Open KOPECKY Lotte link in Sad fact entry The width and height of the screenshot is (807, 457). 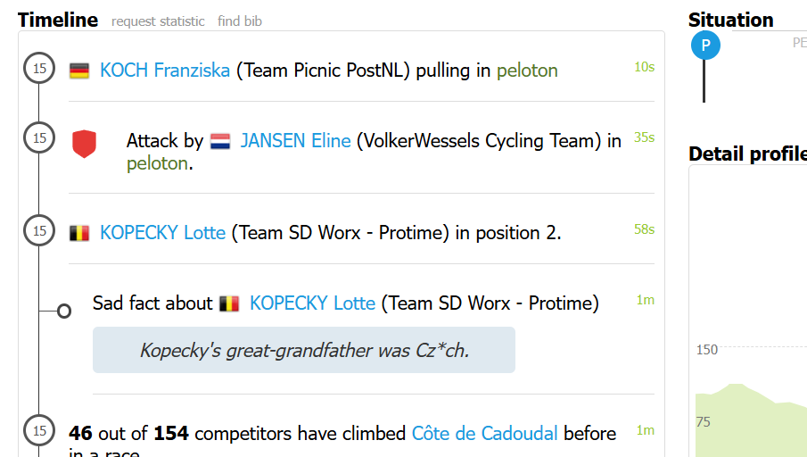[x=312, y=303]
